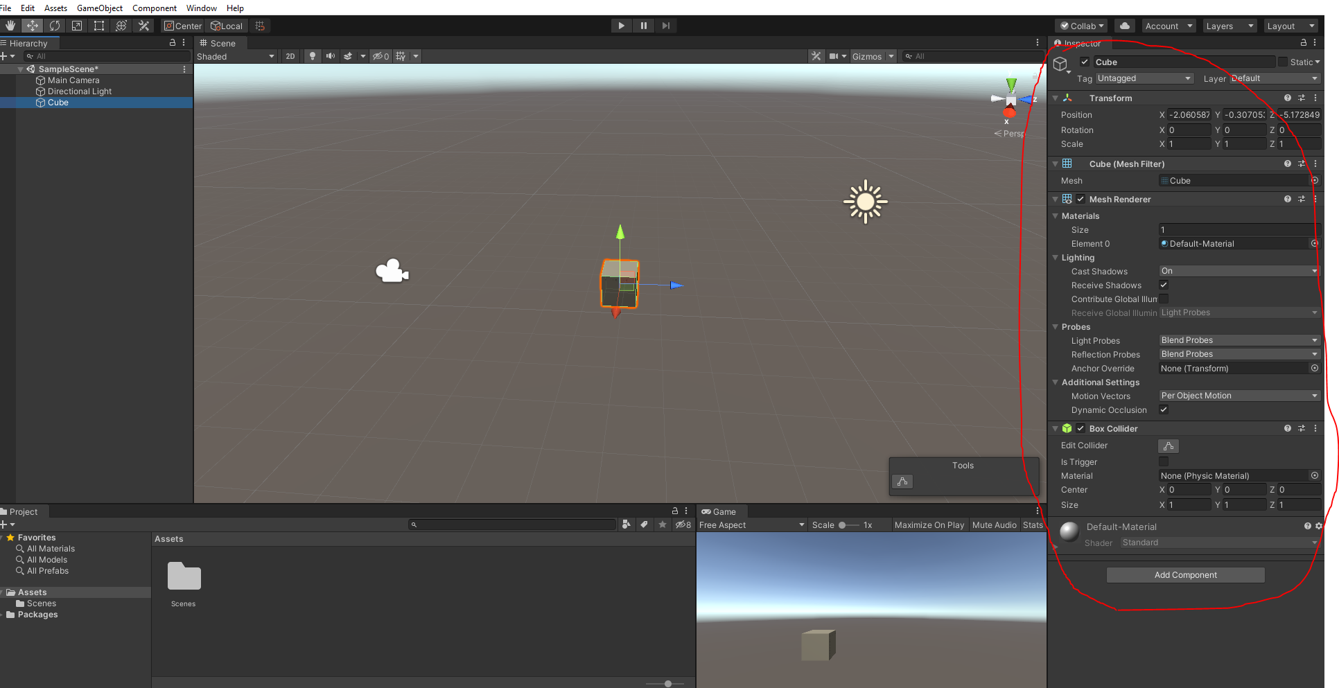1339x688 pixels.
Task: Select the Hand tool in toolbar
Action: click(10, 26)
